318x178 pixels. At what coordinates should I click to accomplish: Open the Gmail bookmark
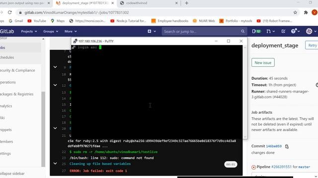[16, 21]
